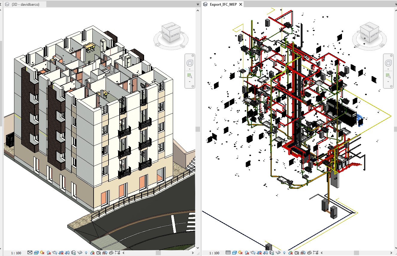This screenshot has width=397, height=256.
Task: Open rendering dialog teapot in davidbarco view
Action: [x=55, y=253]
